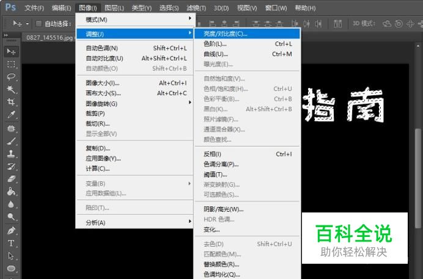This screenshot has width=423, height=279.
Task: Choose 自动色调(N) in image menu
Action: point(135,48)
